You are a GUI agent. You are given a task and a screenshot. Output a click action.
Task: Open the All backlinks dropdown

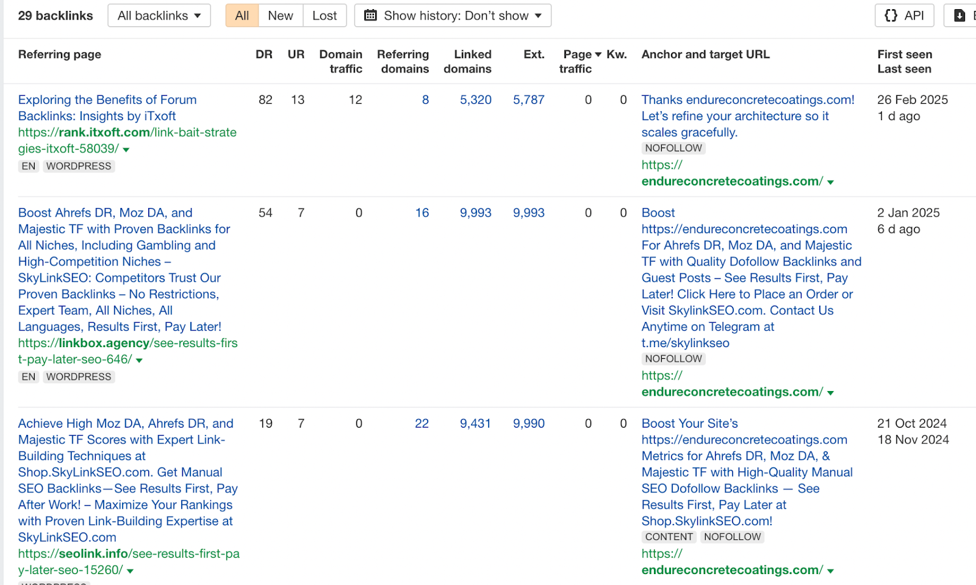pyautogui.click(x=159, y=16)
